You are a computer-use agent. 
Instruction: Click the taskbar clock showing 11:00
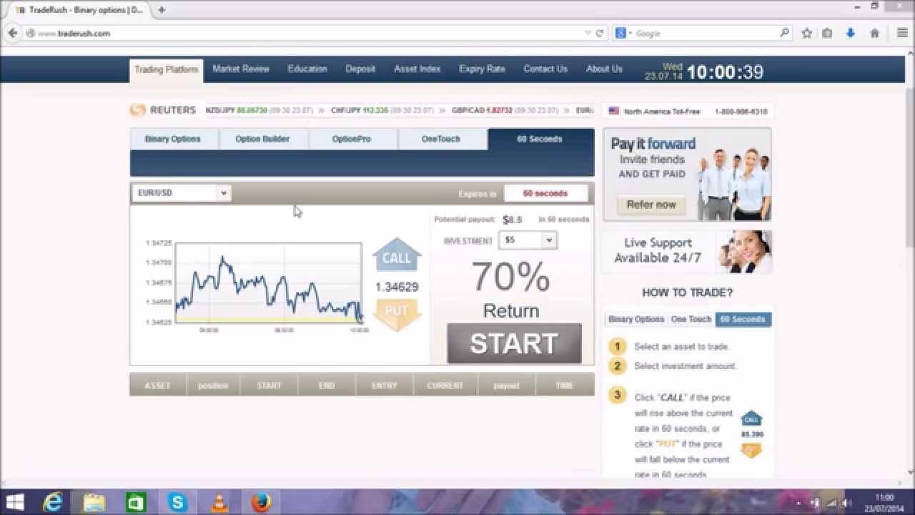tap(884, 502)
